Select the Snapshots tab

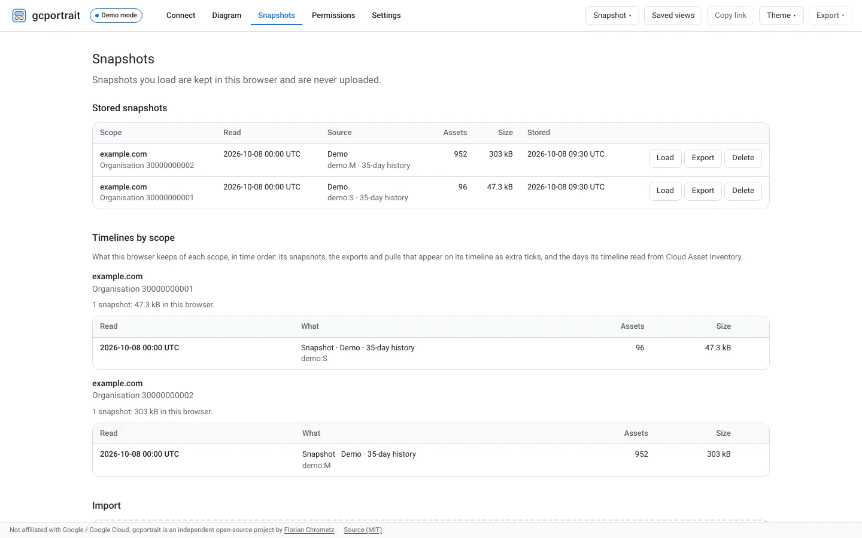(x=277, y=16)
